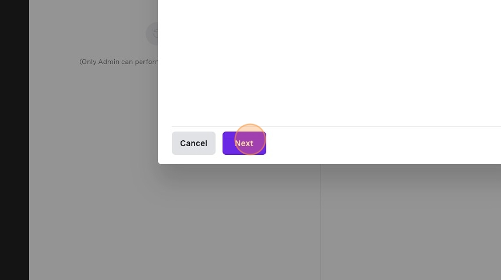Click the gap between Cancel and Next buttons
This screenshot has height=280, width=501.
point(219,143)
